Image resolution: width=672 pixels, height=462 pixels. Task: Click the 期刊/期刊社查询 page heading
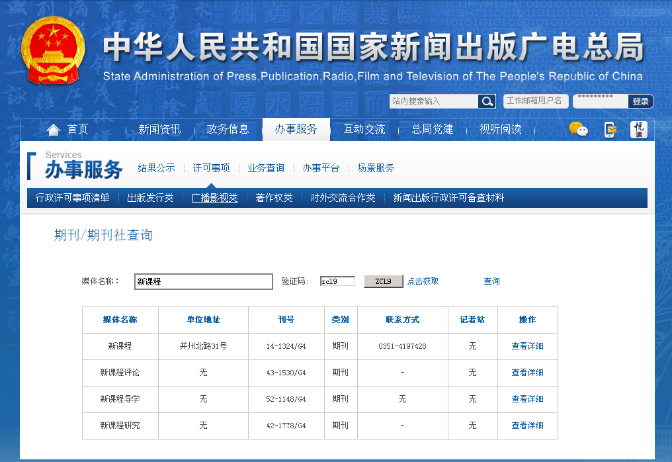103,235
